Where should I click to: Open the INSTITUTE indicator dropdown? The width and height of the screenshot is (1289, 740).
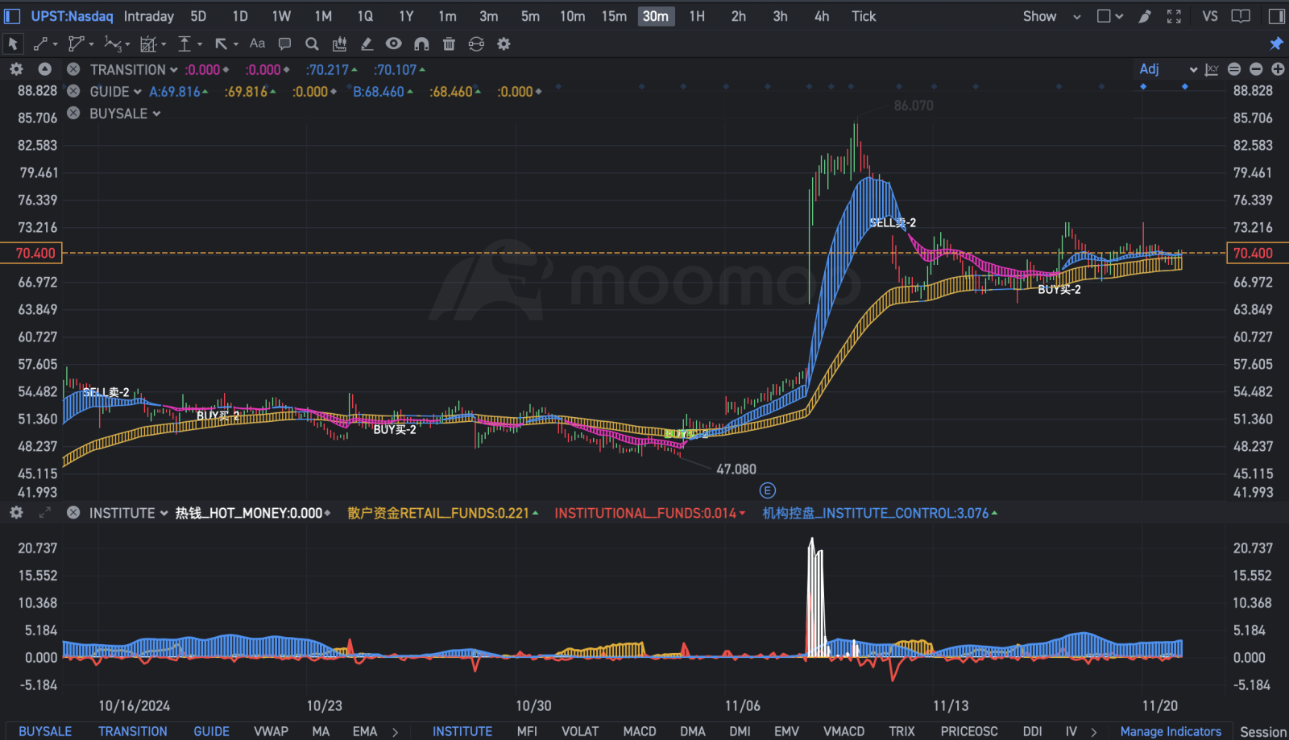coord(164,513)
